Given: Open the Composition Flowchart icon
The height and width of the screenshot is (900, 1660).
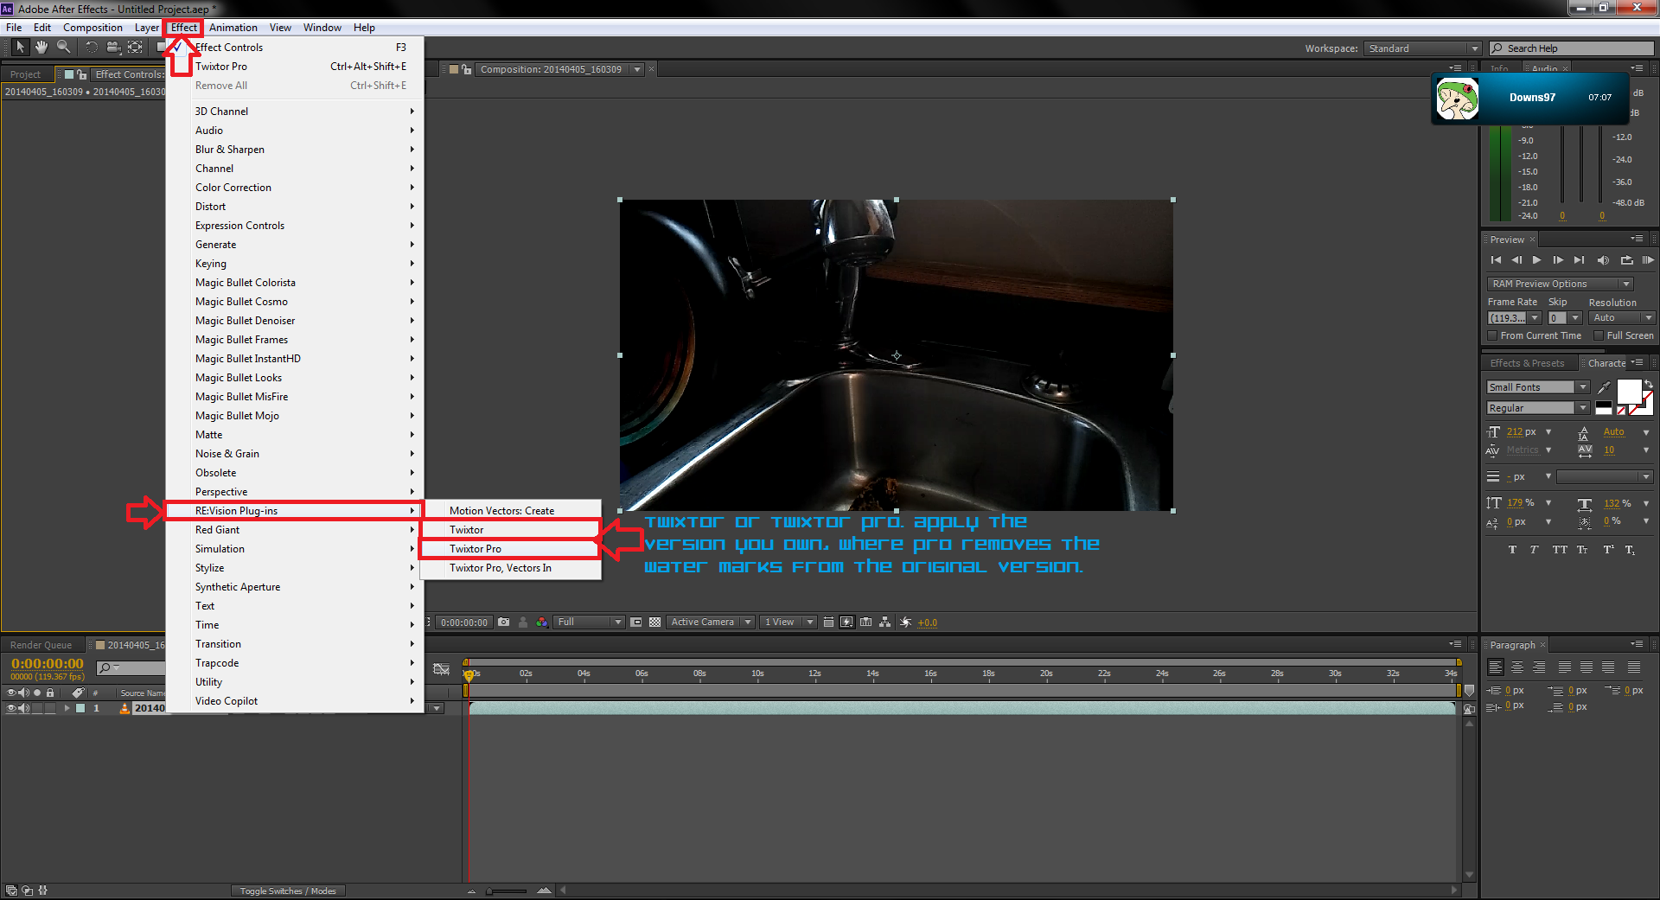Looking at the screenshot, I should point(885,622).
